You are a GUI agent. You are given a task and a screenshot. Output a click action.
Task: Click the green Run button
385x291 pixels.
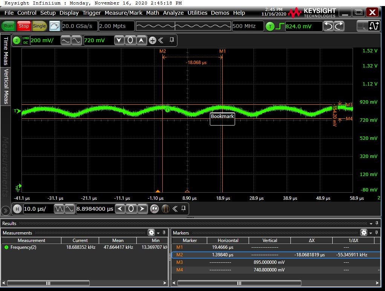(8, 26)
